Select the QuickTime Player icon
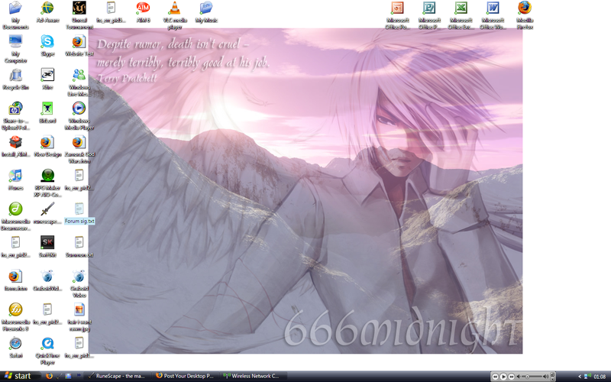The image size is (611, 382). pos(47,351)
